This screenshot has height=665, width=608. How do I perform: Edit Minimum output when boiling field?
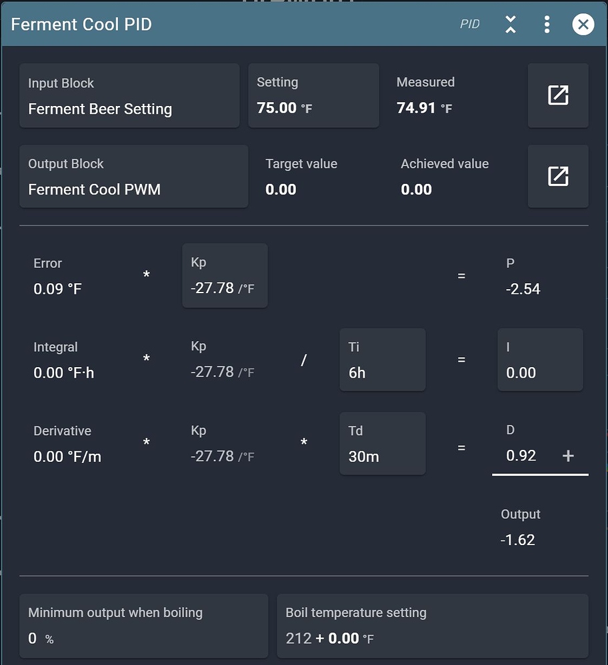pyautogui.click(x=144, y=626)
